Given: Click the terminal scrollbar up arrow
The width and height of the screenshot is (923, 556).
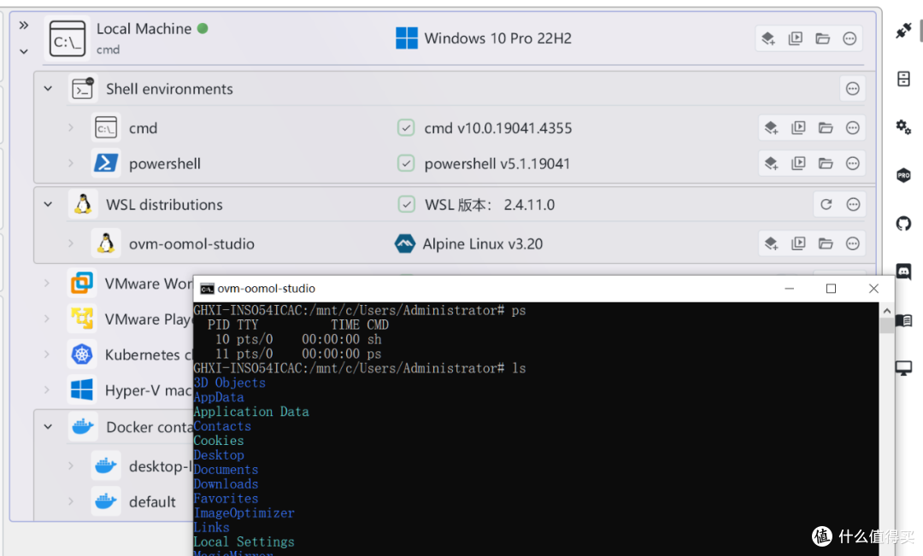Looking at the screenshot, I should click(x=886, y=311).
